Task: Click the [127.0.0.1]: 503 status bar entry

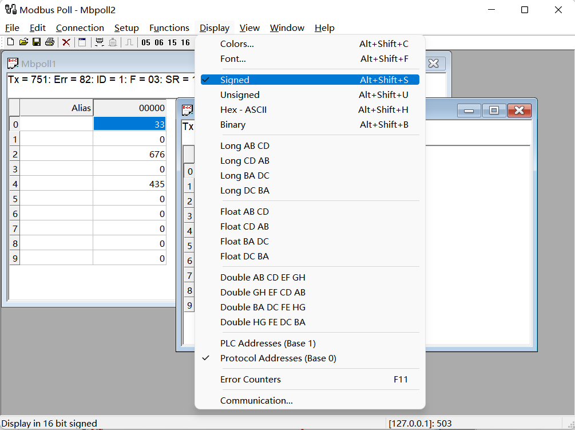Action: 421,423
